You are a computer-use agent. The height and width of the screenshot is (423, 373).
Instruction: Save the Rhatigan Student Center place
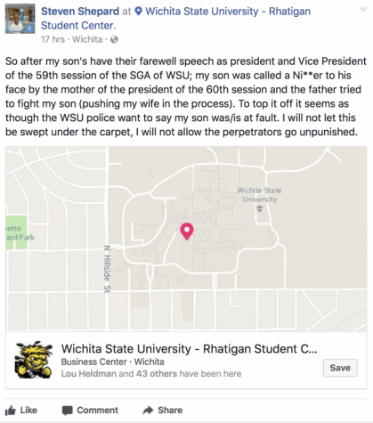pyautogui.click(x=340, y=368)
